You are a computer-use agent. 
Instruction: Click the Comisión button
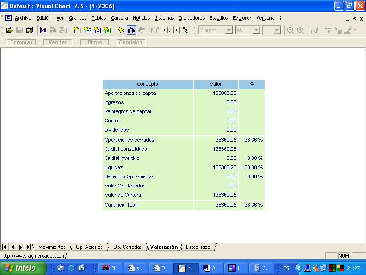point(131,42)
